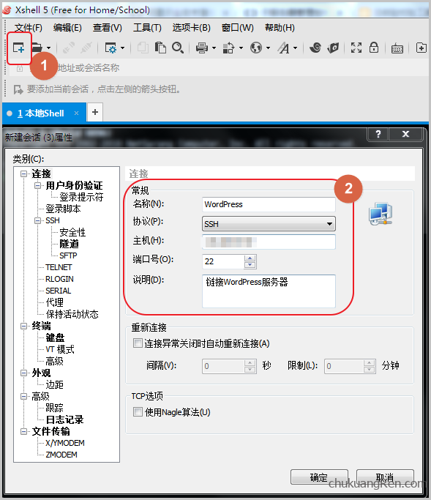Enable auto reconnect on abnormal close checkbox

[138, 343]
